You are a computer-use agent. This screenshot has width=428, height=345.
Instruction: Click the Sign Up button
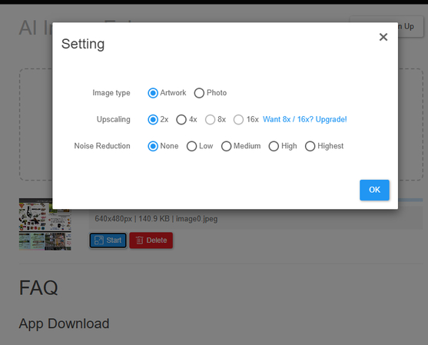(387, 27)
